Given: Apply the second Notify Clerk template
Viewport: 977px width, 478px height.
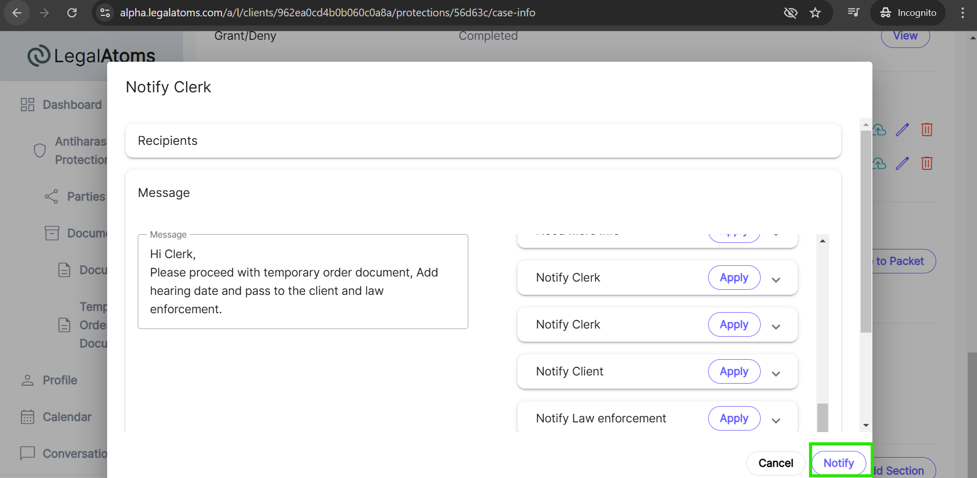Looking at the screenshot, I should tap(734, 324).
